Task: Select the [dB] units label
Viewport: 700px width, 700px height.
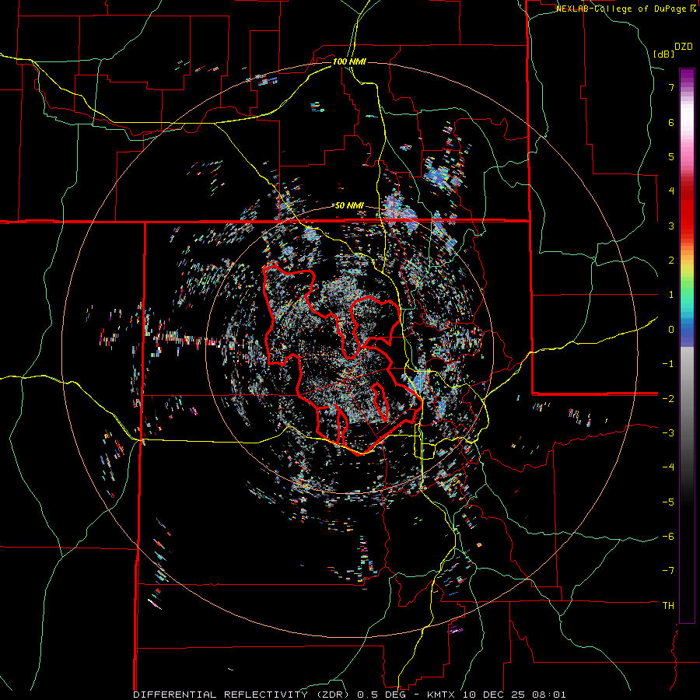Action: [664, 54]
